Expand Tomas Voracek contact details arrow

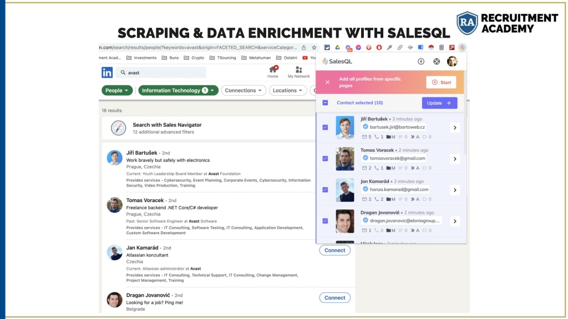pos(455,158)
